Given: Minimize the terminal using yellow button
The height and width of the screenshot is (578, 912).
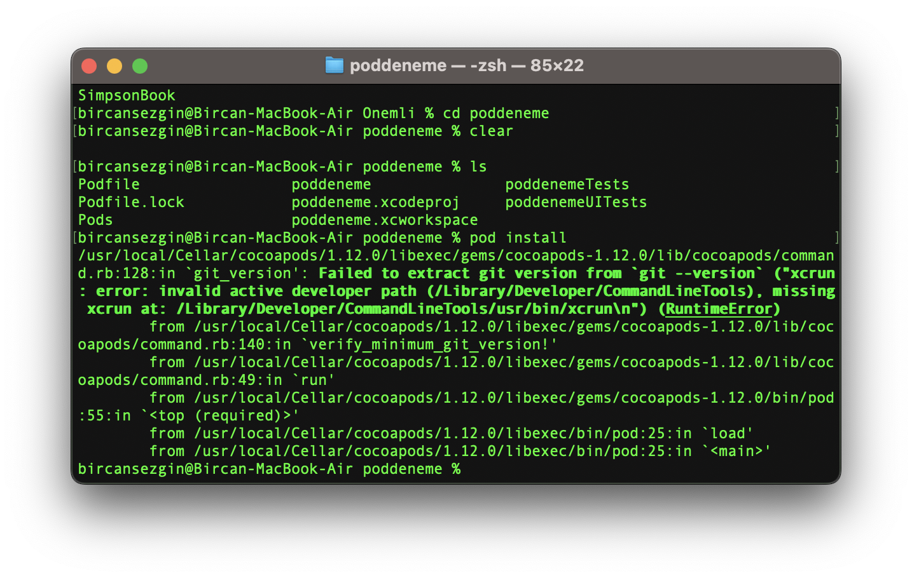Looking at the screenshot, I should (114, 66).
